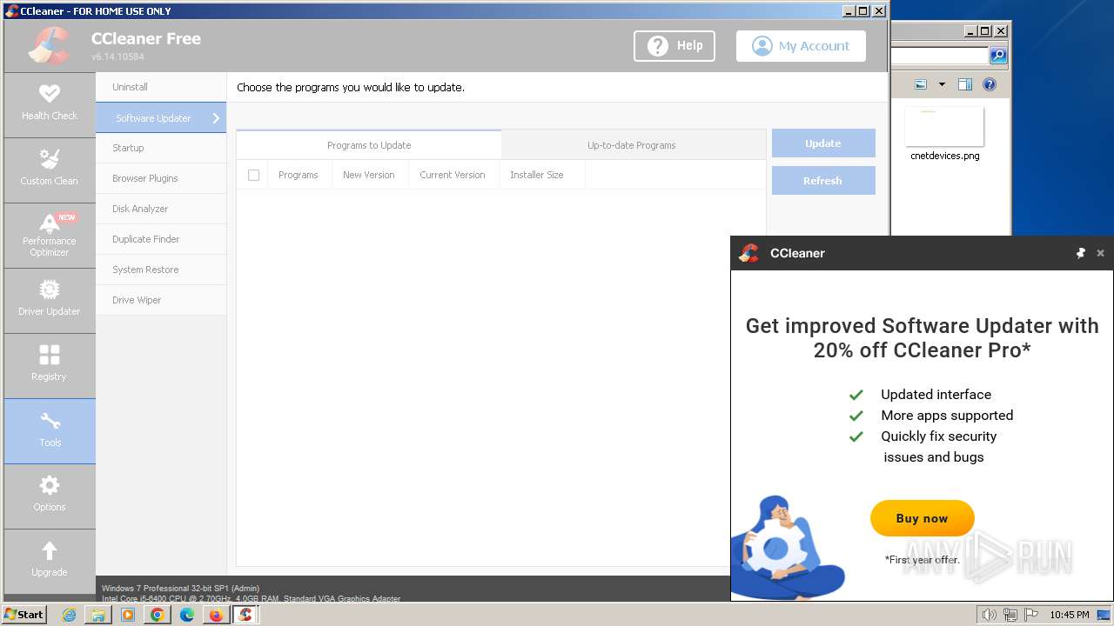Viewport: 1114px width, 626px height.
Task: Click the Upgrade arrow in the sidebar
Action: 50,550
